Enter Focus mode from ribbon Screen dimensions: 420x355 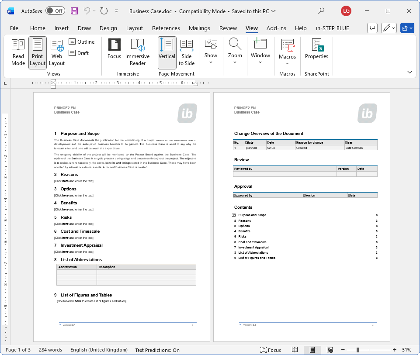point(115,52)
